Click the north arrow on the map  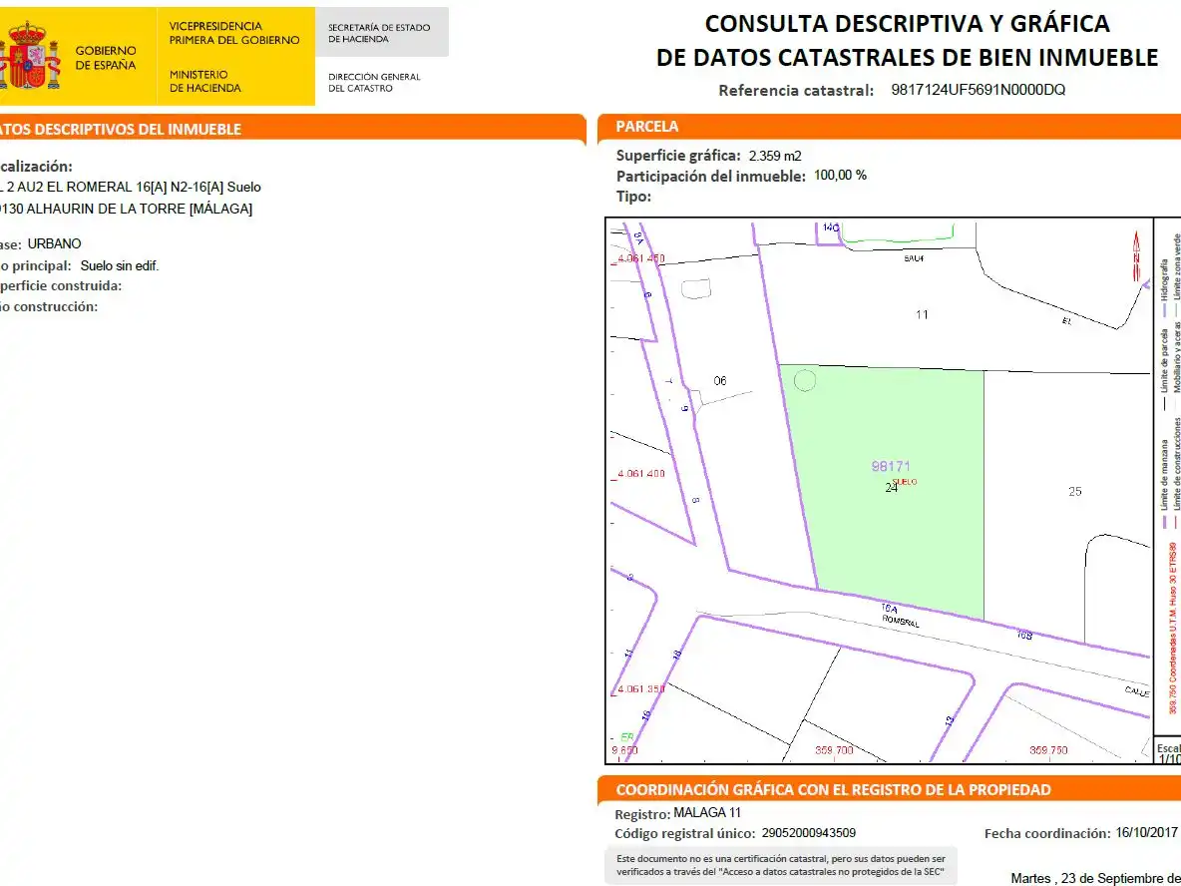[1136, 256]
